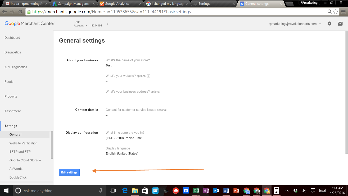Launch Microsoft Edge from the taskbar

click(125, 190)
